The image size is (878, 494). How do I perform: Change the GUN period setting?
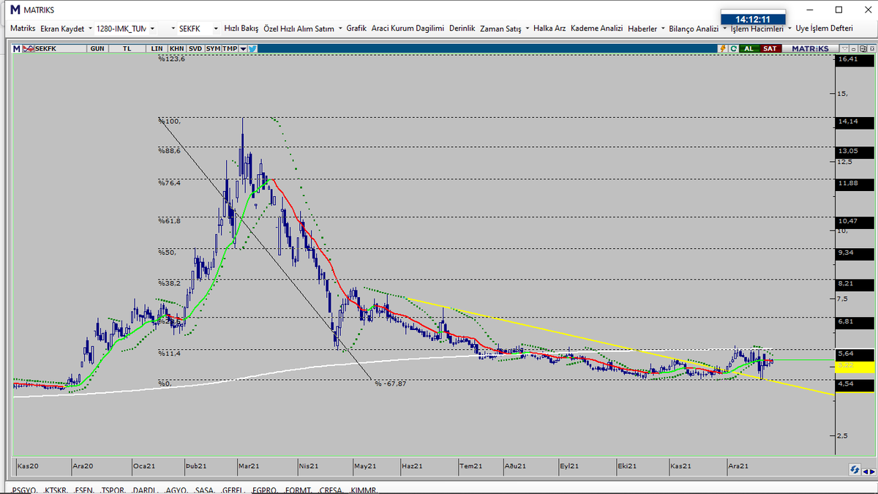[97, 48]
